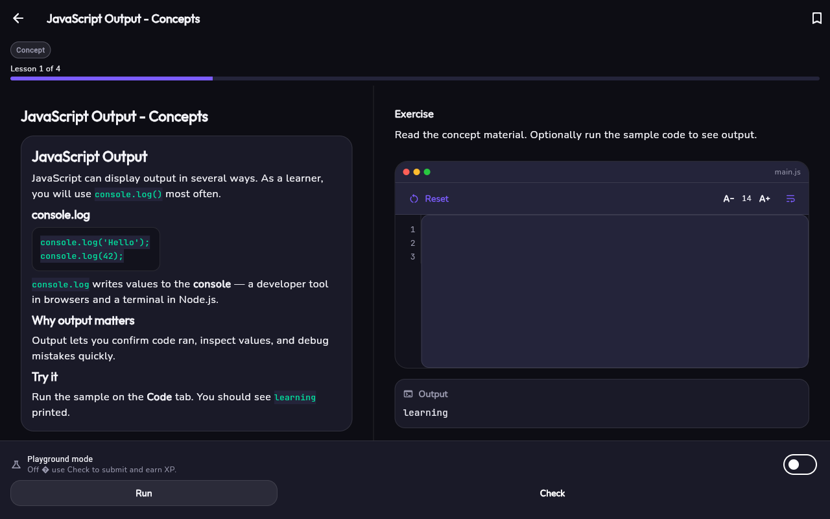Click the Concept tag chip
Image resolution: width=830 pixels, height=519 pixels.
click(x=30, y=50)
